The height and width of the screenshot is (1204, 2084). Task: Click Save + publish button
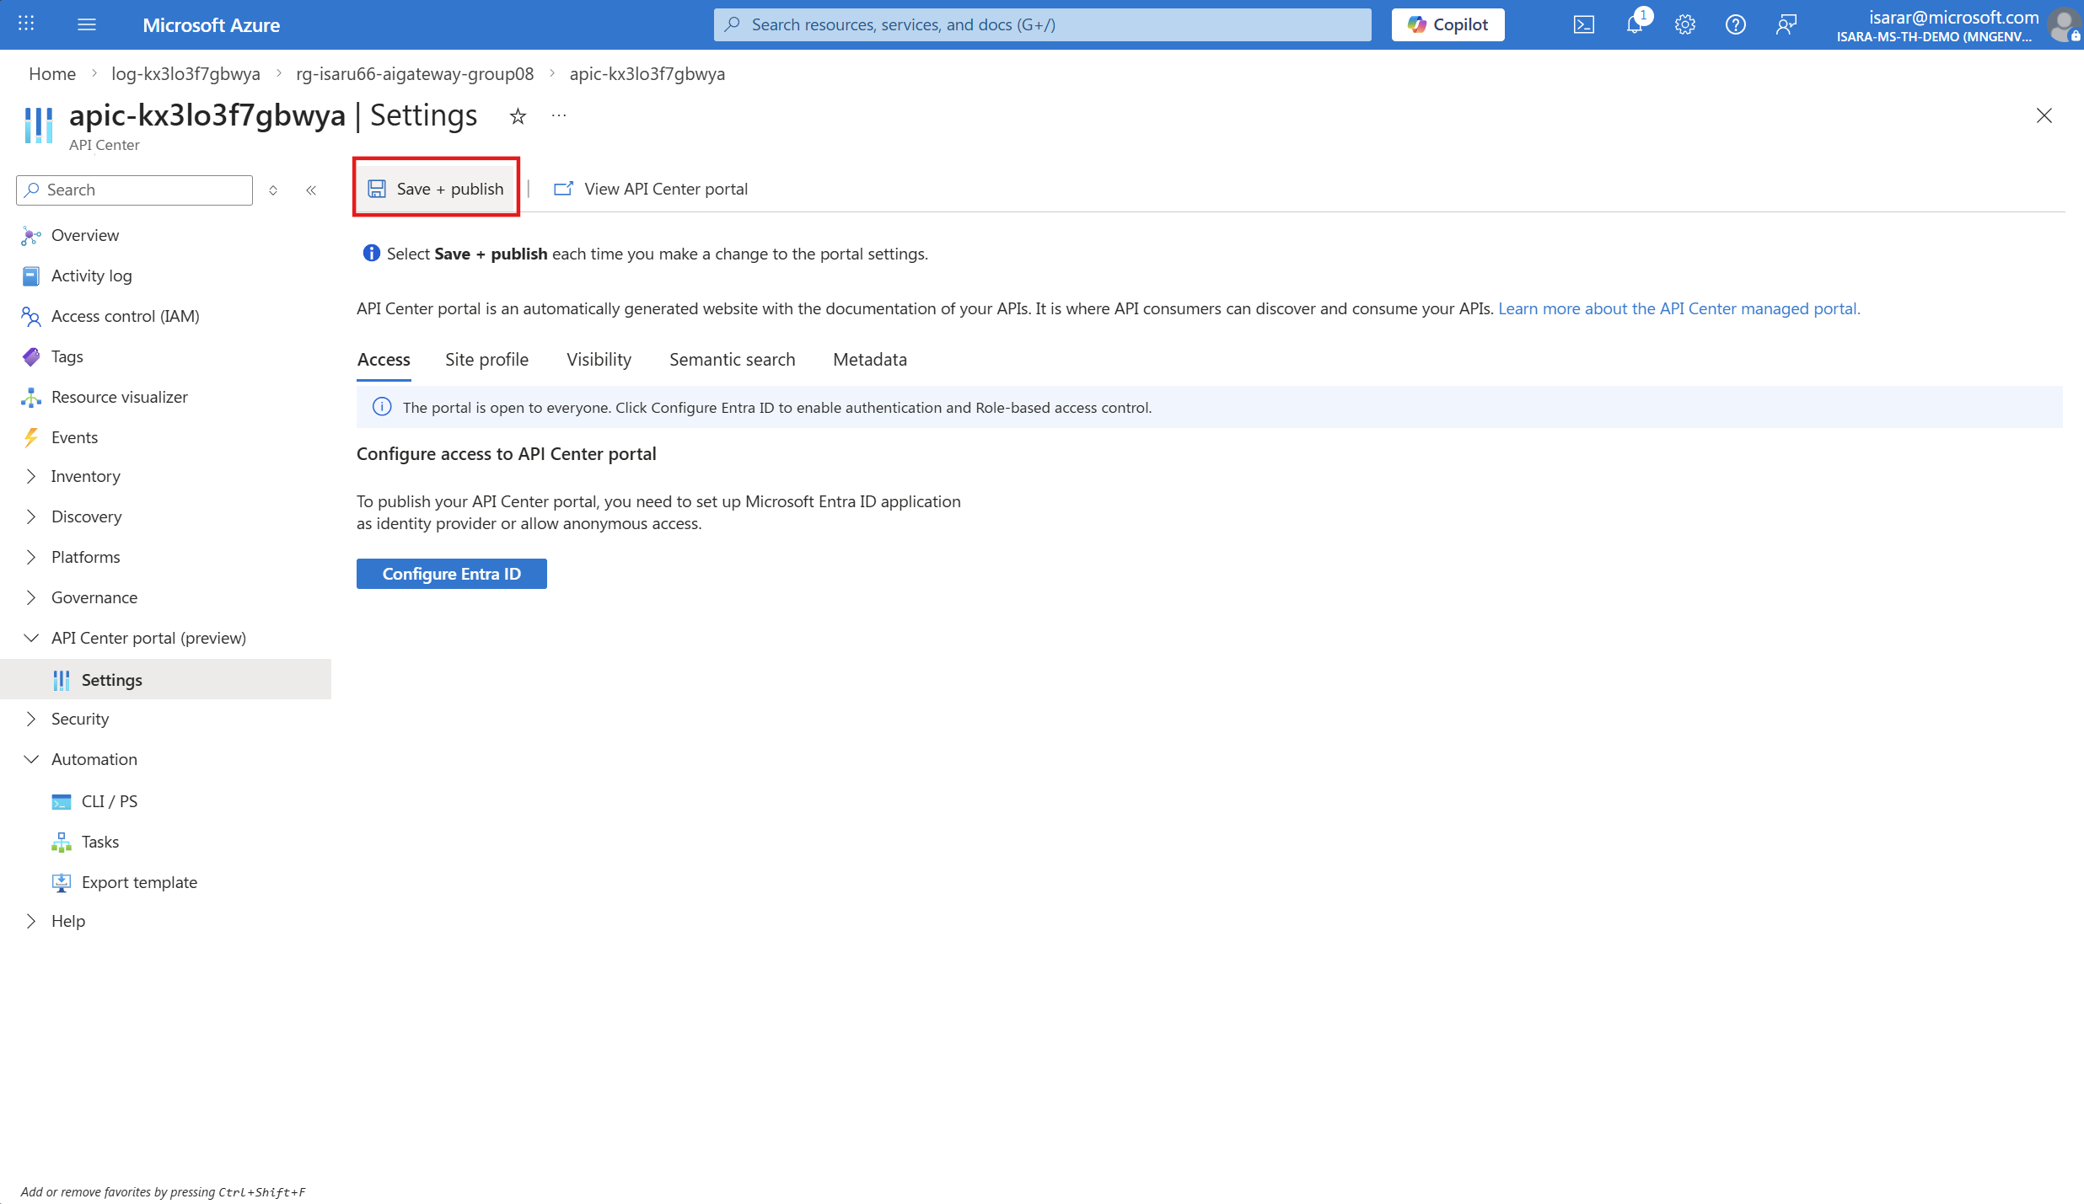436,189
